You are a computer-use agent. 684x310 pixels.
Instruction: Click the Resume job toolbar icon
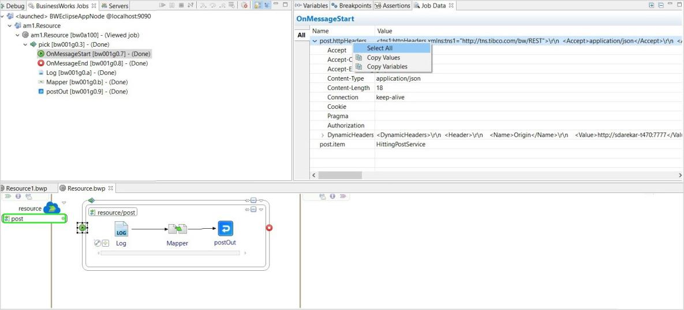coord(163,5)
